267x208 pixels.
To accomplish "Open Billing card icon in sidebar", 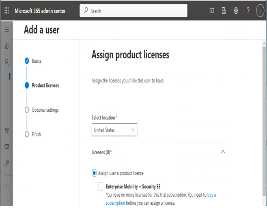I will tap(6, 146).
